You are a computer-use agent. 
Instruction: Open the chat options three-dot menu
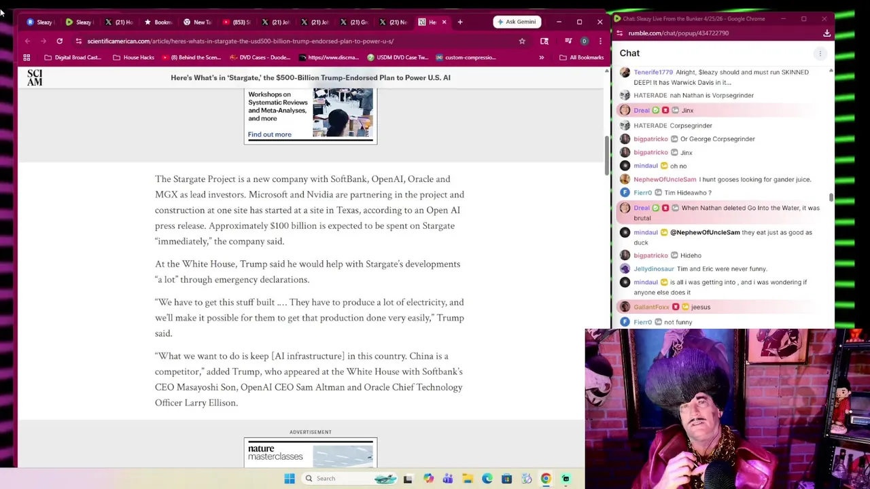click(x=820, y=53)
